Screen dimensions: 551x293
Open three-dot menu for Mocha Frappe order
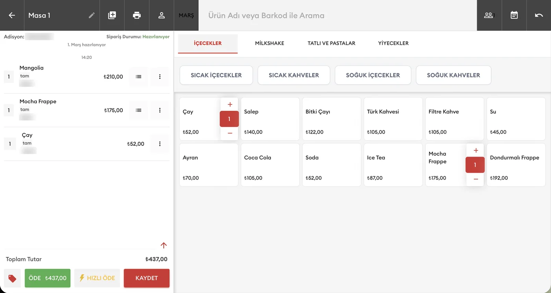pyautogui.click(x=160, y=110)
